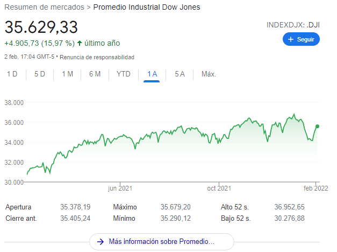The image size is (337, 252).
Task: Select the 1 A yearly tab
Action: pos(152,74)
